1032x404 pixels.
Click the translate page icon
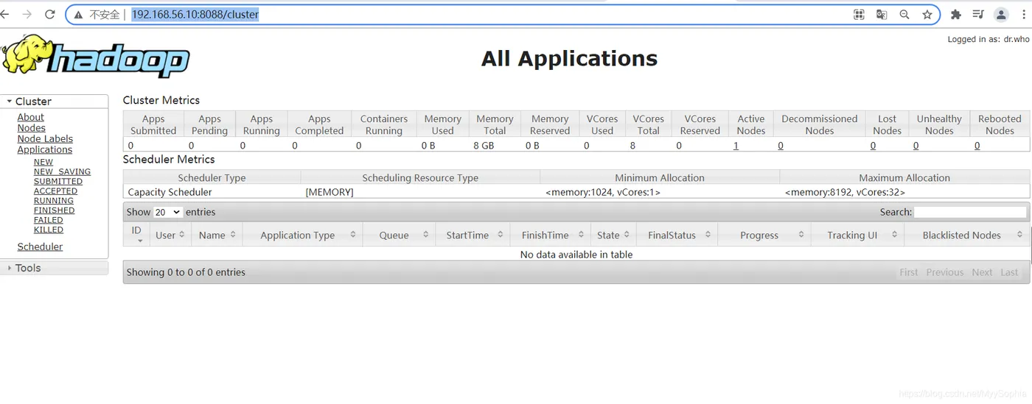[x=882, y=14]
